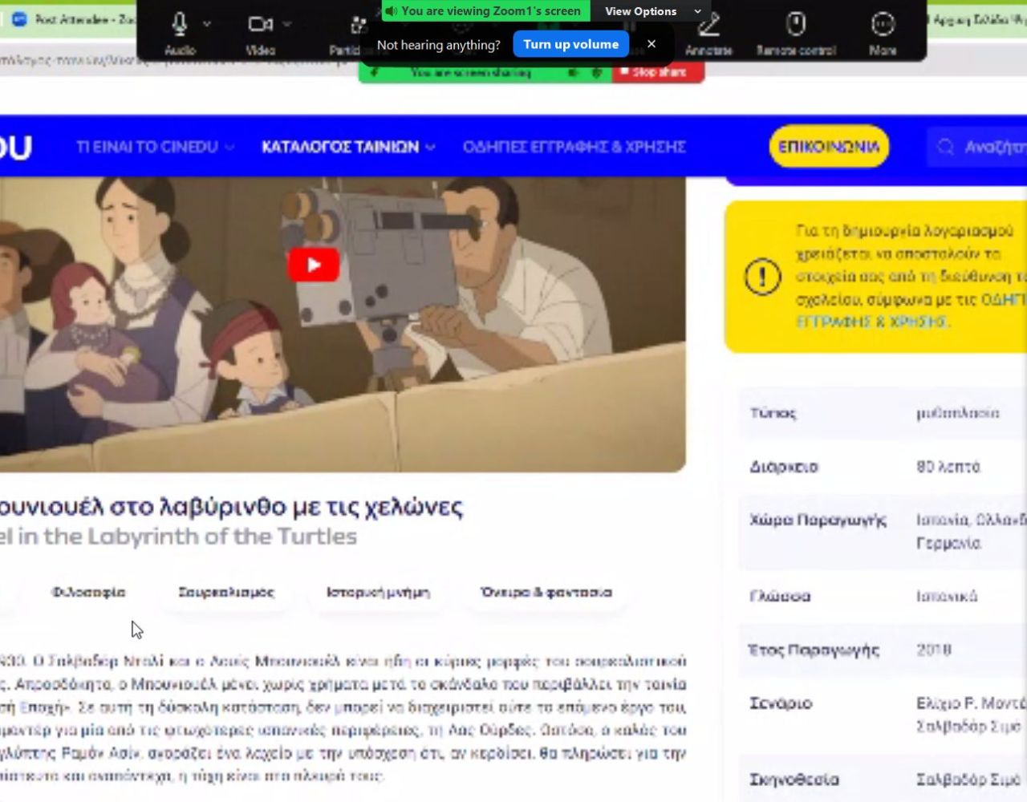Click the Labyrinth of the Turtles subtitle
Viewport: 1027px width, 802px height.
click(x=178, y=537)
